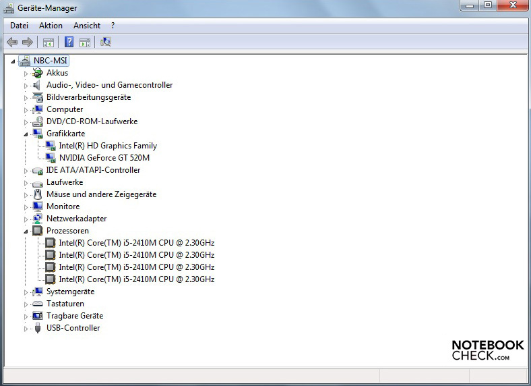531x386 pixels.
Task: Expand the IDE ATA/ATAPI-Controller category
Action: [26, 171]
